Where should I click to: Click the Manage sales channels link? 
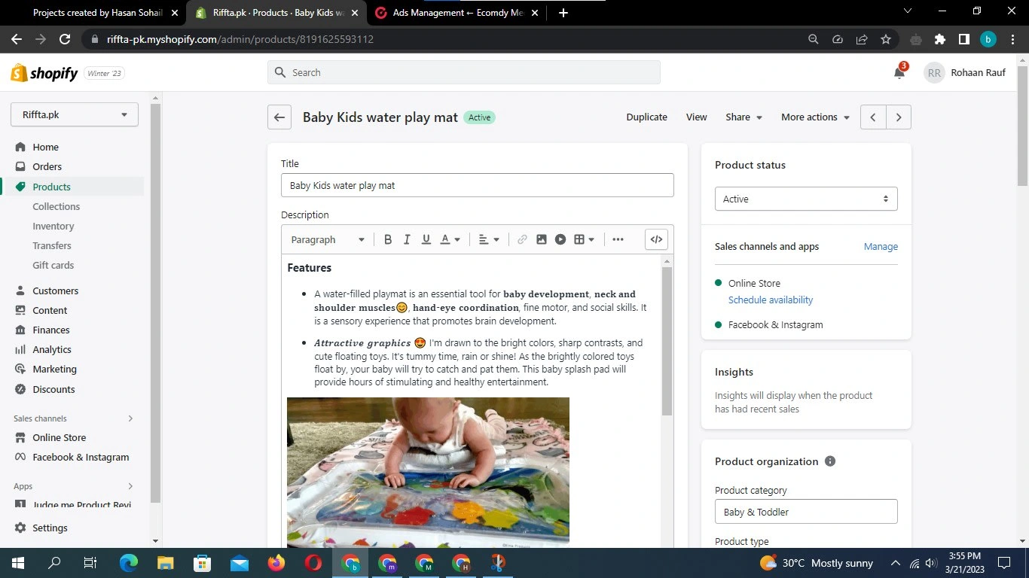point(881,246)
